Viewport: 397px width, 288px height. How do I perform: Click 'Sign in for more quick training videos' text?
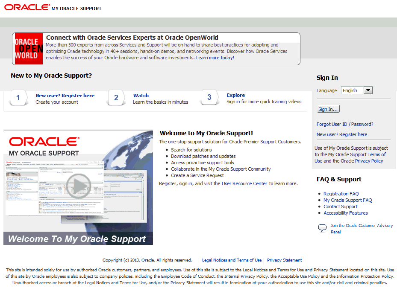click(x=264, y=102)
